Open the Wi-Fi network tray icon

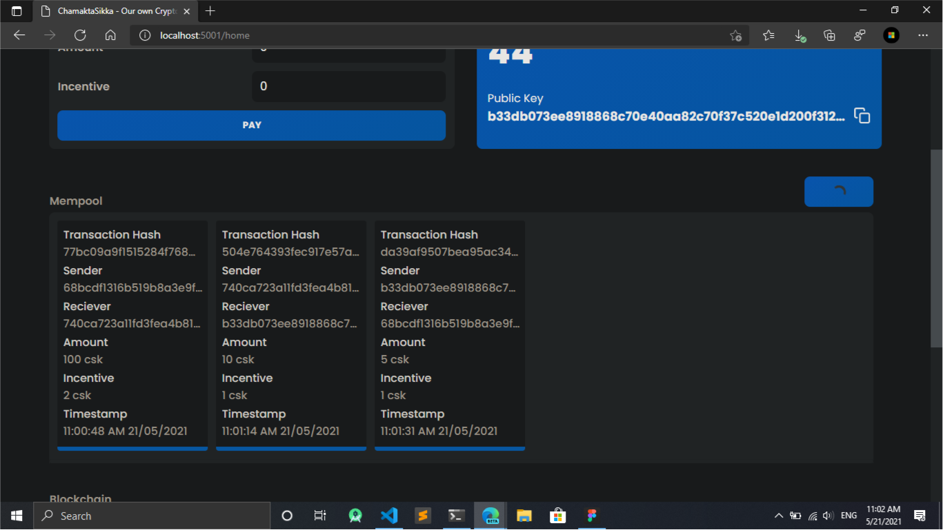813,516
